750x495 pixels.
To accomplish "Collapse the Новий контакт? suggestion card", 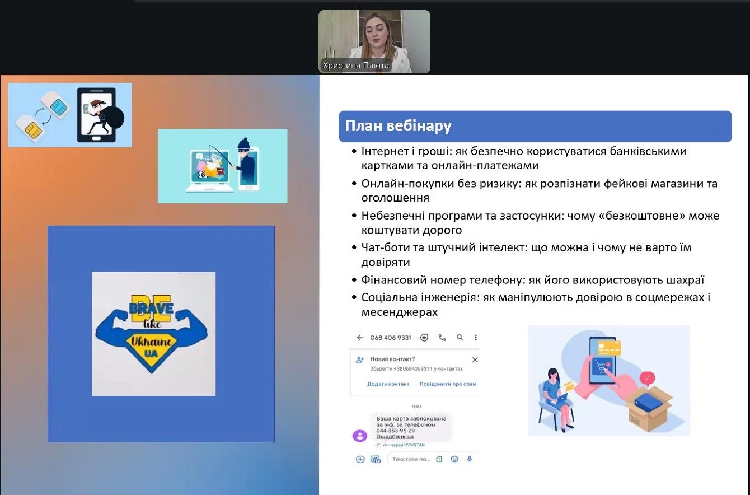I will pos(476,359).
